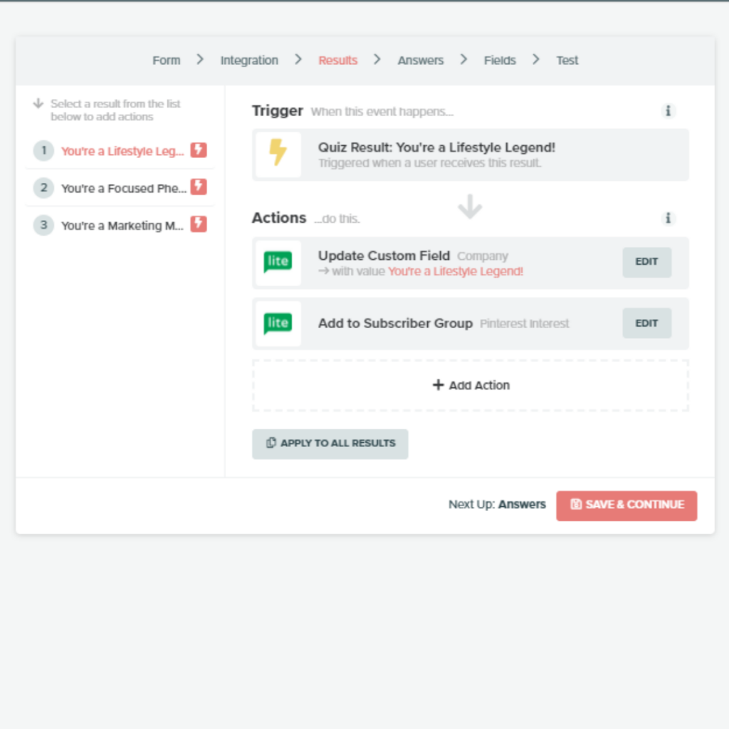Screen dimensions: 729x729
Task: Select result "You're a Marketing M..."
Action: click(122, 226)
